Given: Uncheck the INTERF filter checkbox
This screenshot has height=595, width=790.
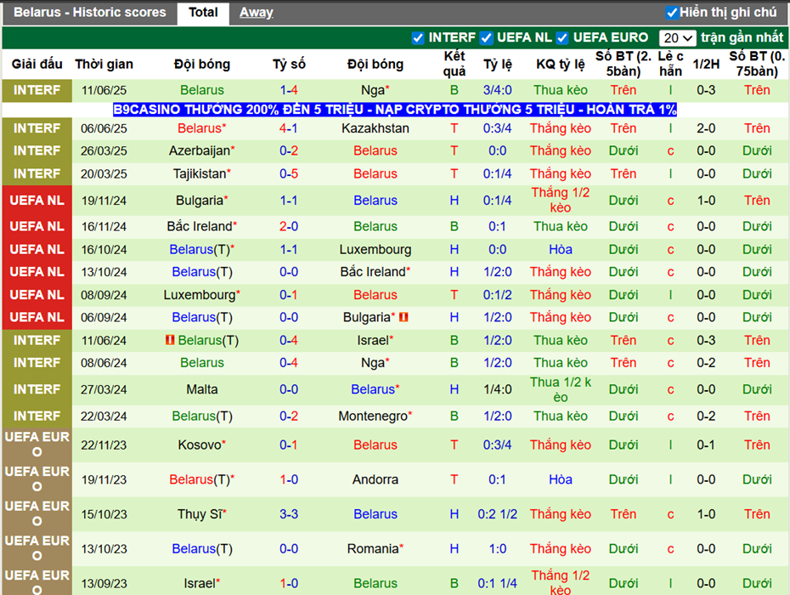Looking at the screenshot, I should [x=418, y=37].
